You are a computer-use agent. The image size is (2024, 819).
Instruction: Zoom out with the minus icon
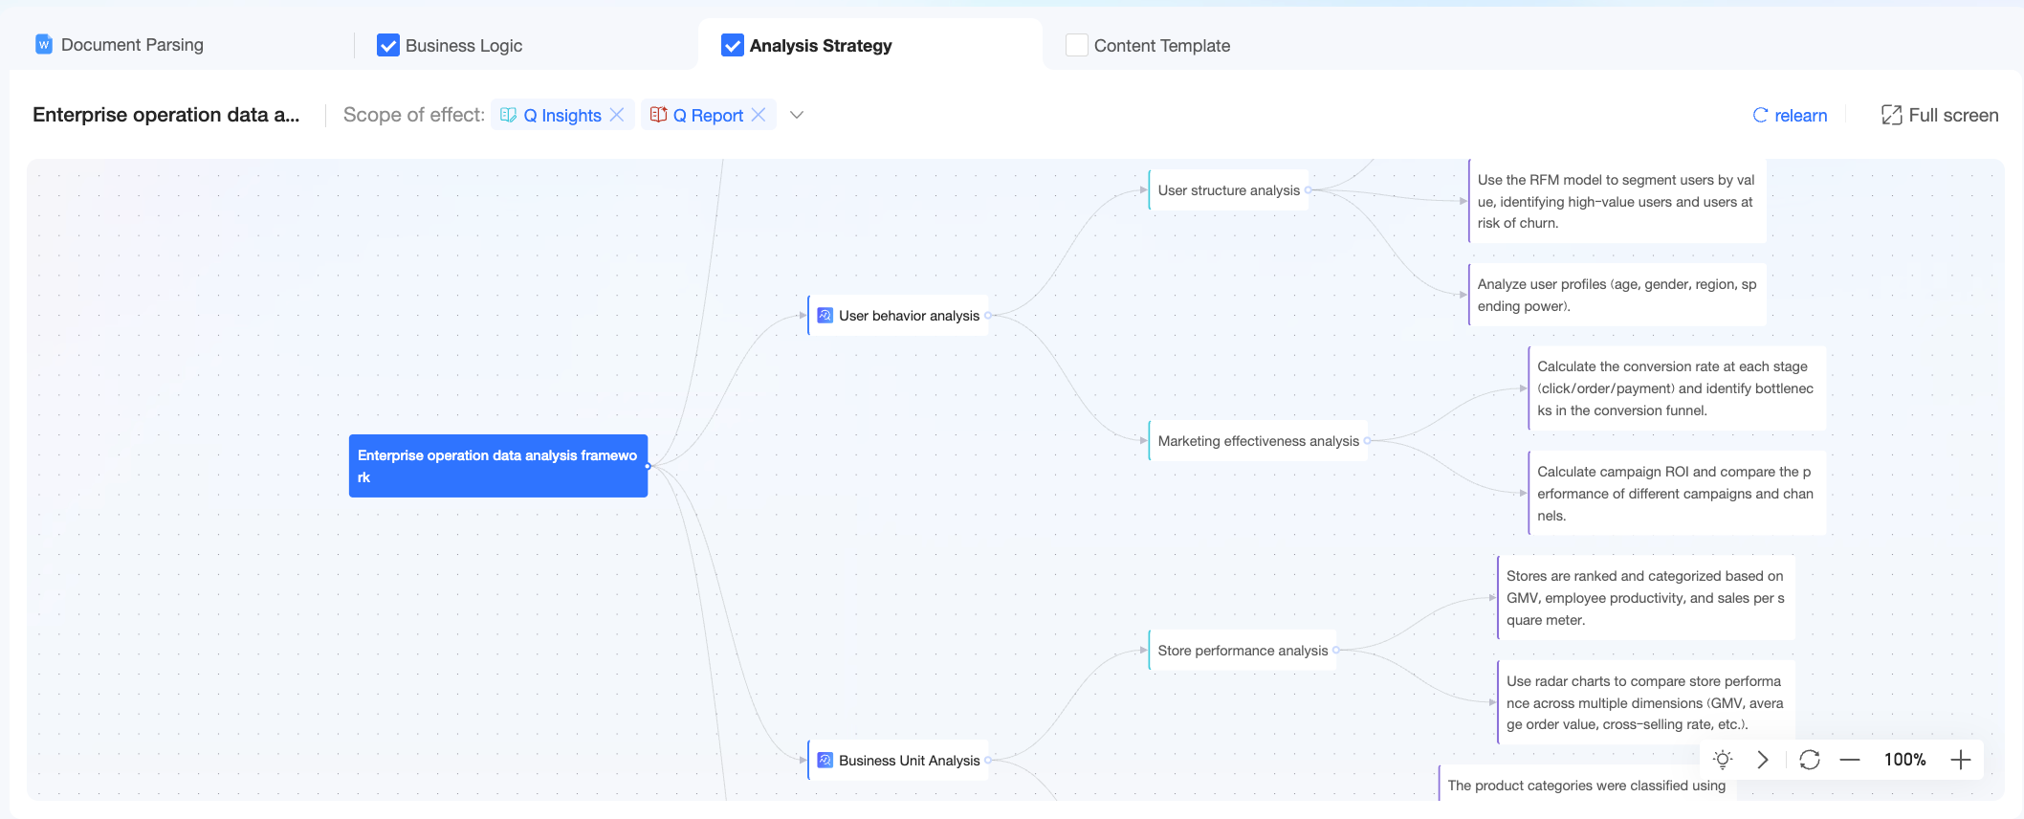click(1850, 760)
